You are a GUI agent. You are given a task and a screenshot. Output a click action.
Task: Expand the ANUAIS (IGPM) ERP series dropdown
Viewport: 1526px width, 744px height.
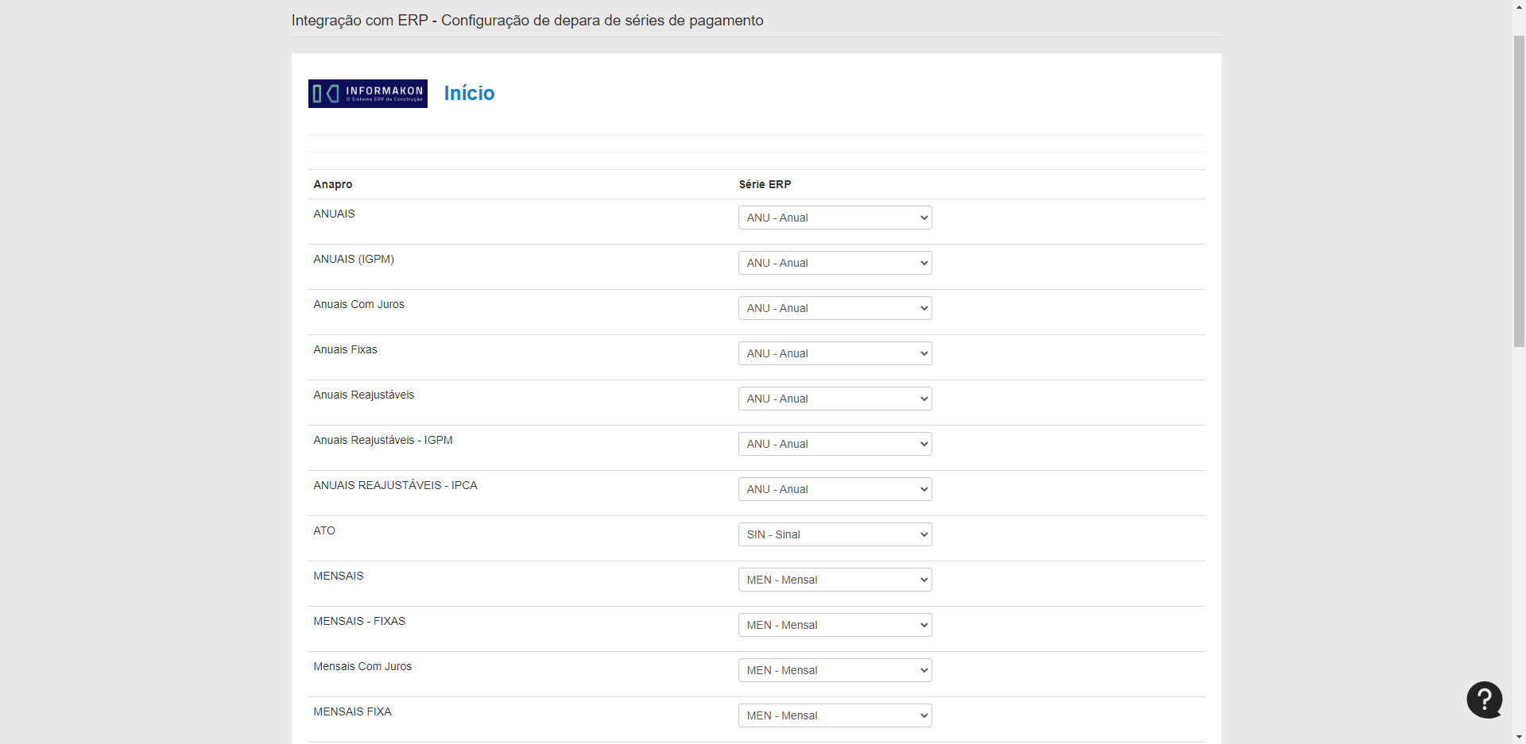(835, 263)
